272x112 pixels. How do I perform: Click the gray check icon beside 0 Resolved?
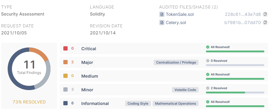click(x=208, y=61)
